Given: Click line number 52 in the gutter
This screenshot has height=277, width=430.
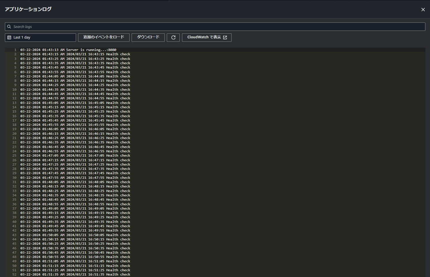Looking at the screenshot, I should [14, 274].
